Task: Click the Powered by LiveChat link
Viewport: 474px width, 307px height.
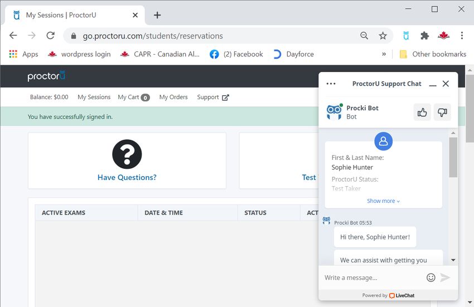Action: 388,295
